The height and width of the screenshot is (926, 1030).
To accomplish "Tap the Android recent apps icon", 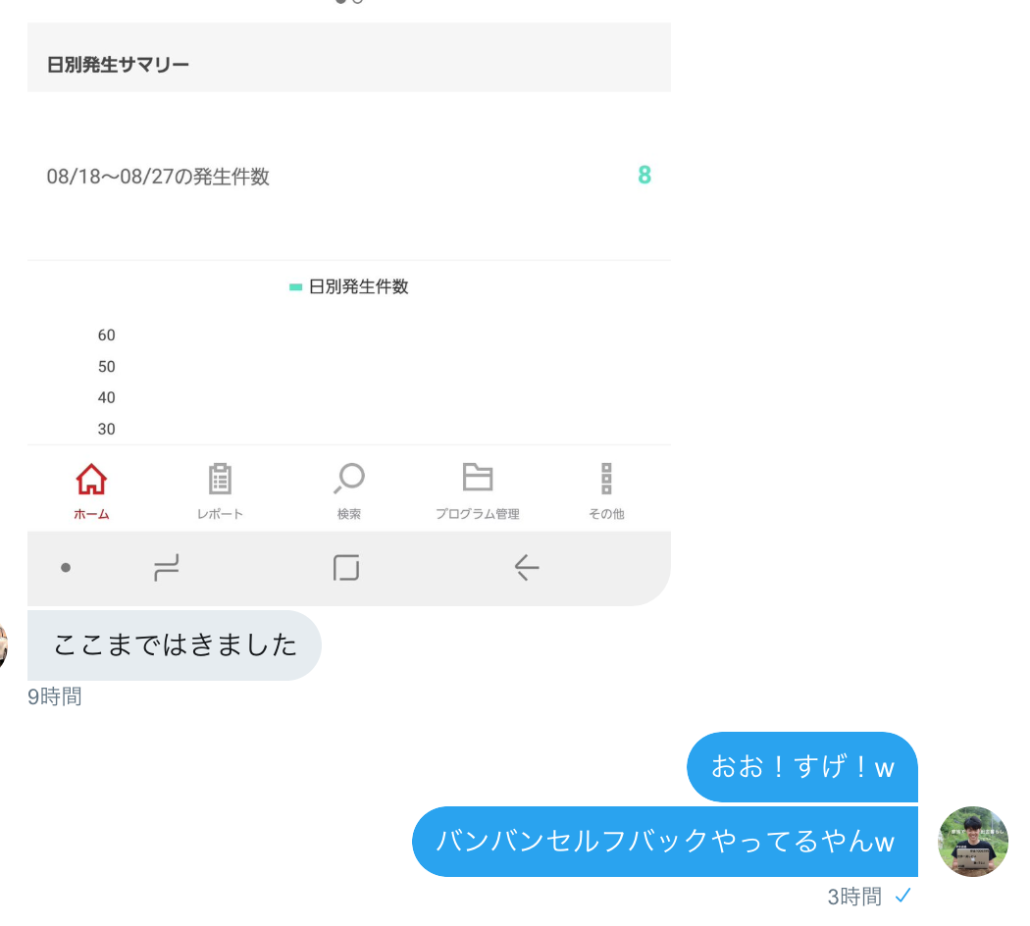I will click(166, 567).
